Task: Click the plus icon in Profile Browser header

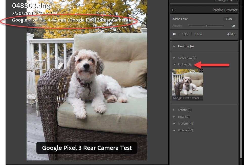Action: pos(173,10)
